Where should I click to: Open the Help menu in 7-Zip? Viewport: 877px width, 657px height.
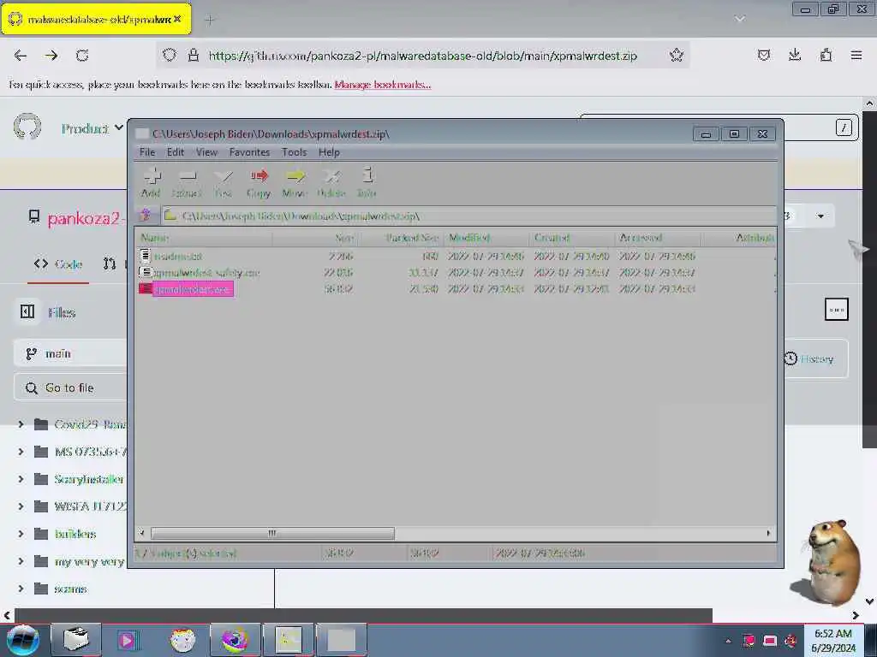point(329,152)
